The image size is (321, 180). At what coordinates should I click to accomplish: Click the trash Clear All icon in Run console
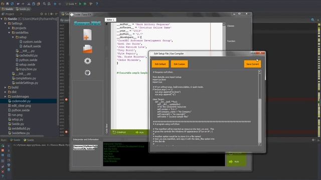pyautogui.click(x=9, y=169)
